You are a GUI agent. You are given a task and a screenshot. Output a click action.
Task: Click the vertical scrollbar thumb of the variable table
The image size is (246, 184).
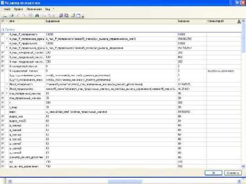(243, 38)
